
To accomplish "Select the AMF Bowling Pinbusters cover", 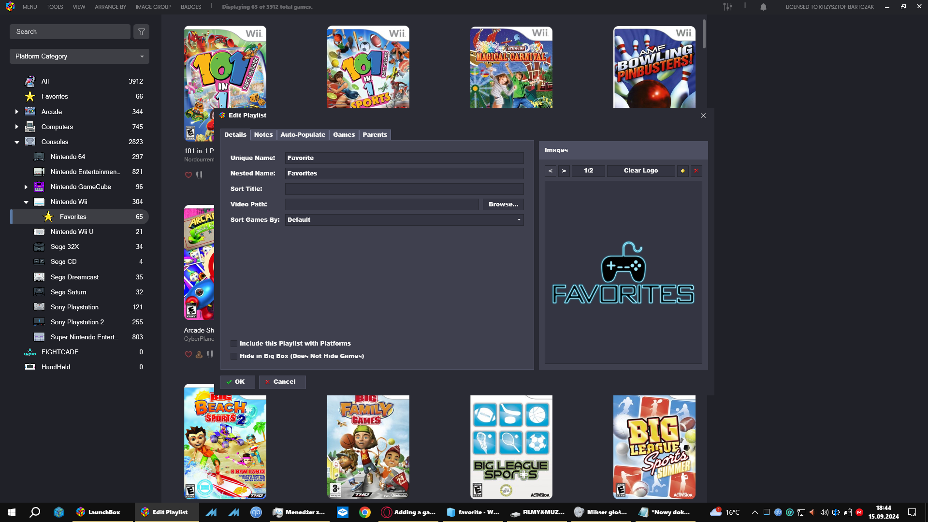I will [x=654, y=67].
